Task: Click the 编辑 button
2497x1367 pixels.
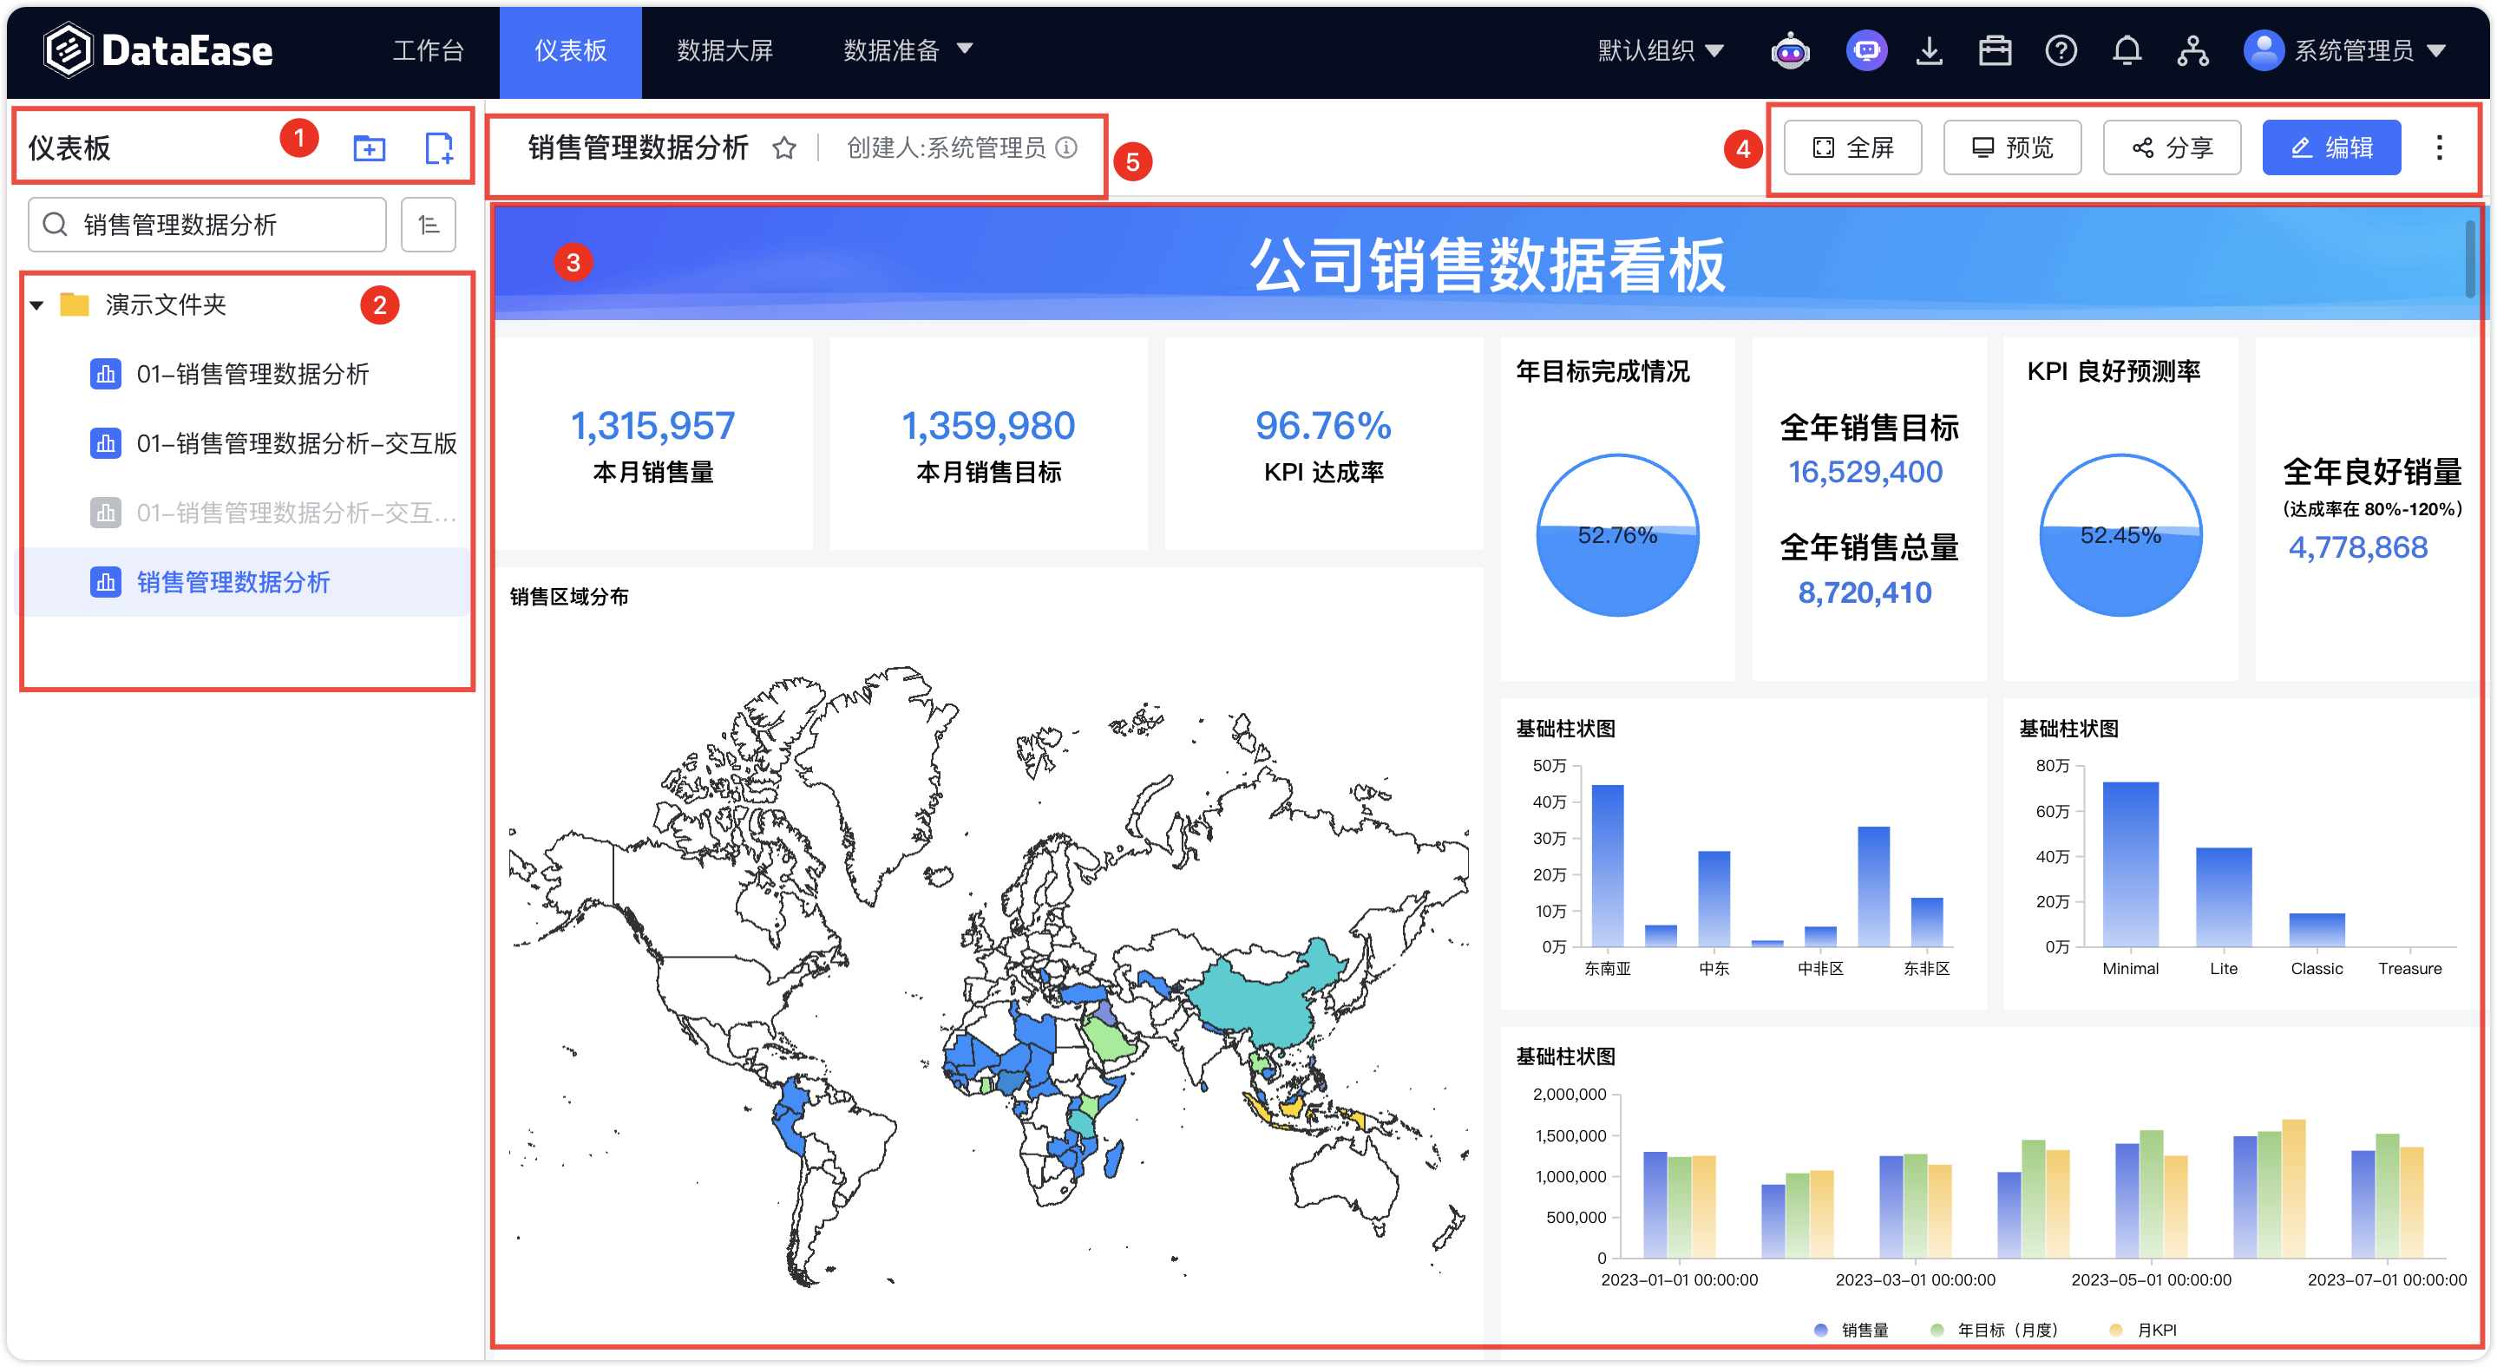Action: [x=2331, y=147]
